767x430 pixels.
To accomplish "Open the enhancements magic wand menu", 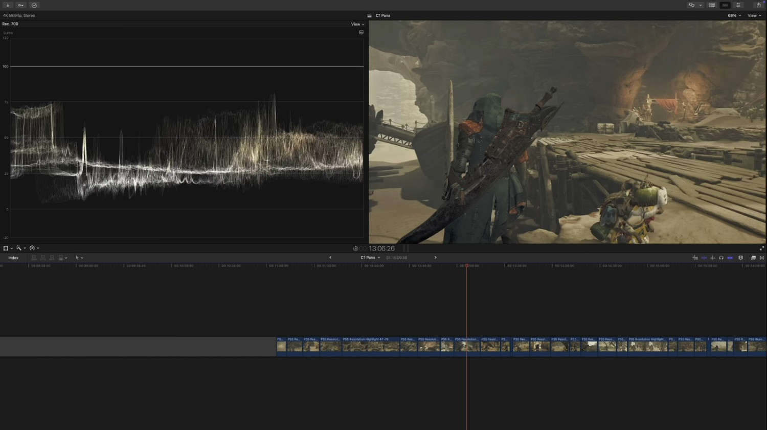I will point(20,248).
